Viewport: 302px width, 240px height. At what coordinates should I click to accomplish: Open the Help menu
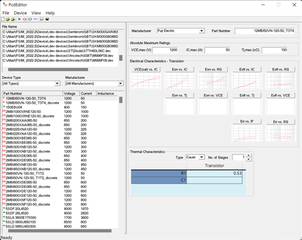point(50,13)
